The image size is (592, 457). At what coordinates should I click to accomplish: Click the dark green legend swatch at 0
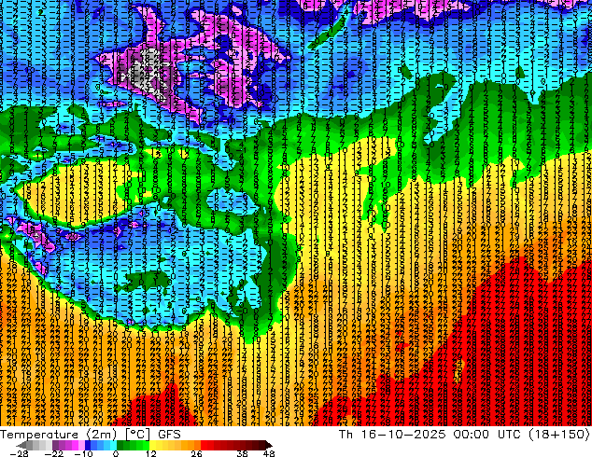click(x=120, y=445)
